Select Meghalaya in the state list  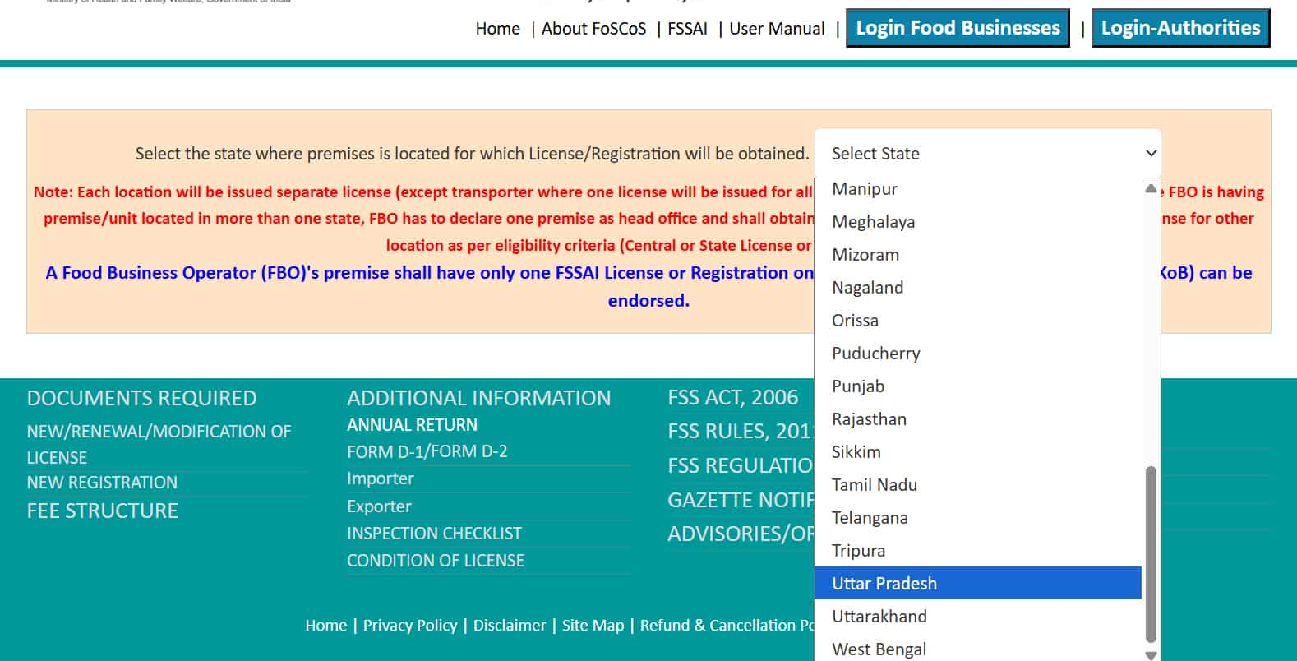[x=978, y=222]
